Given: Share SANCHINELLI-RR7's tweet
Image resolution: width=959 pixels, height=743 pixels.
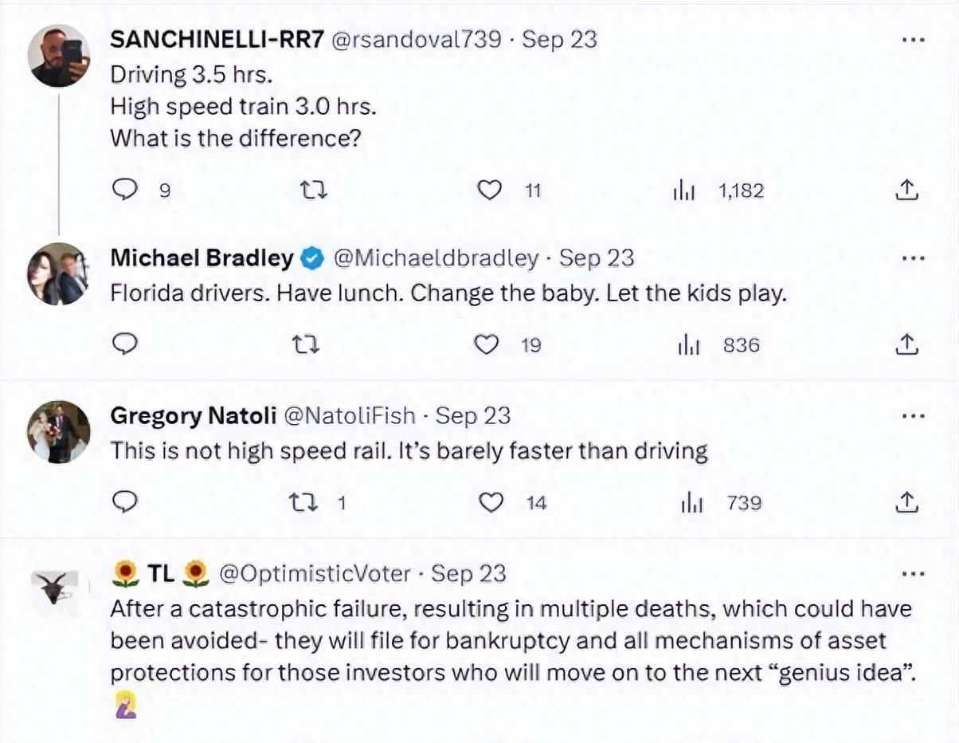Looking at the screenshot, I should 907,191.
